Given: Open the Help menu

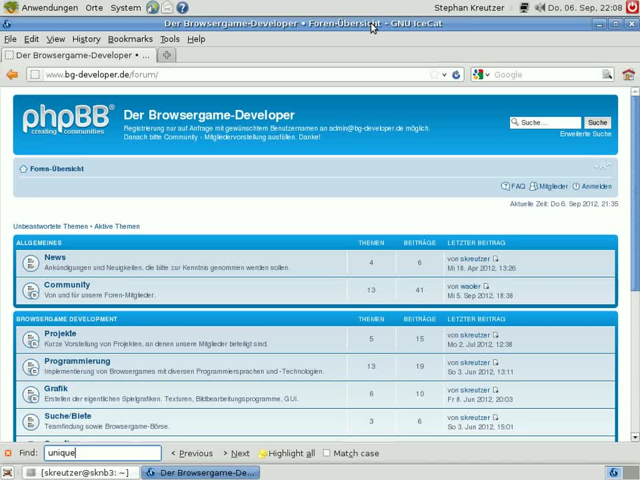Looking at the screenshot, I should 196,39.
